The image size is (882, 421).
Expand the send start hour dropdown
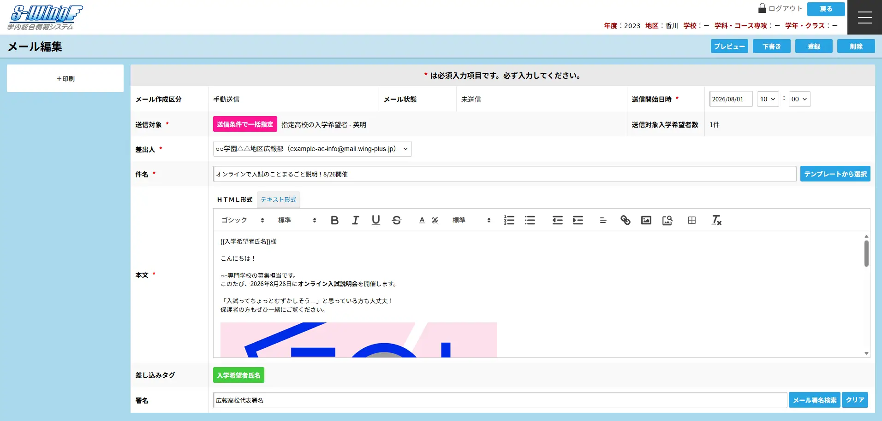click(x=768, y=99)
